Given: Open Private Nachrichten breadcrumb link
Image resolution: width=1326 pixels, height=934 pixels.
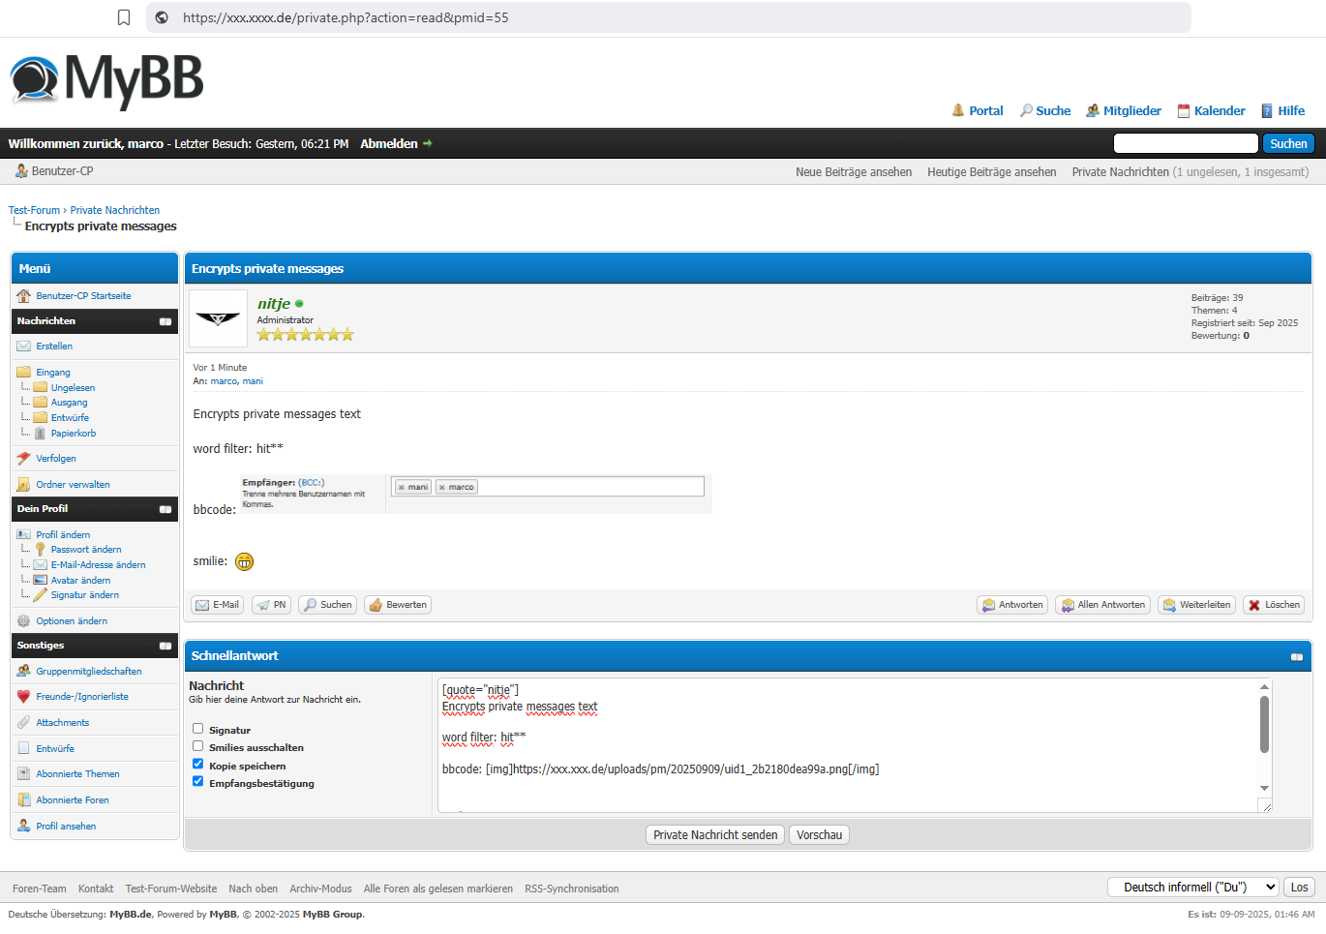Looking at the screenshot, I should point(115,210).
